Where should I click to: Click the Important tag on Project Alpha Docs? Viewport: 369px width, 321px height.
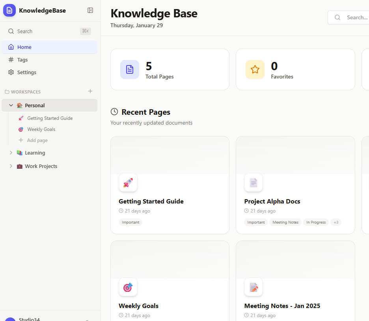(256, 222)
